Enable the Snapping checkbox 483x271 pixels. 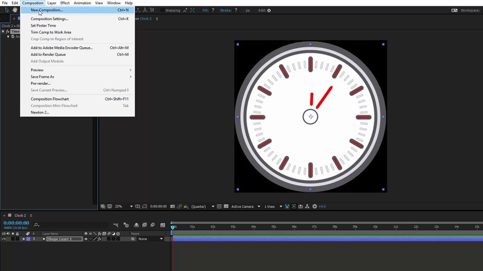pos(162,10)
